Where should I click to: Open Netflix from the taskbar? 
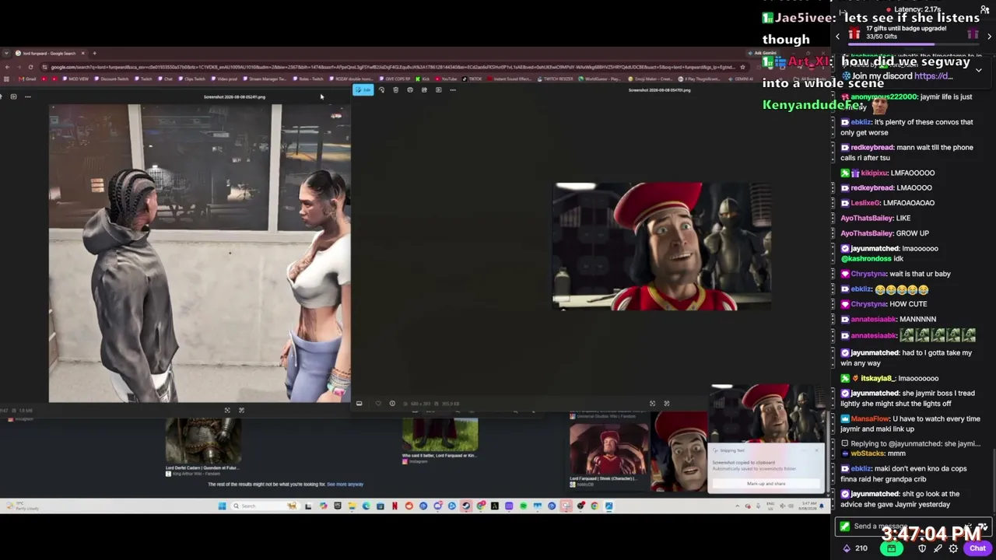[x=395, y=506]
